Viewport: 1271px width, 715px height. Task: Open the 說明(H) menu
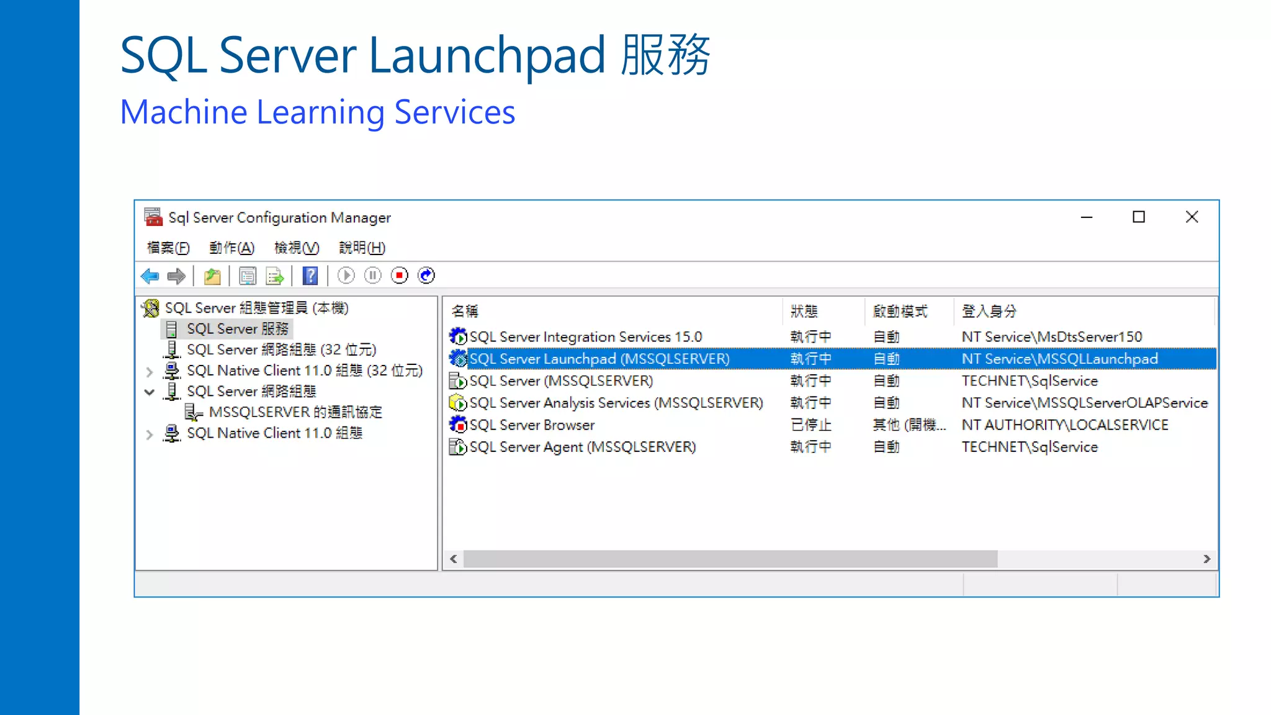362,248
